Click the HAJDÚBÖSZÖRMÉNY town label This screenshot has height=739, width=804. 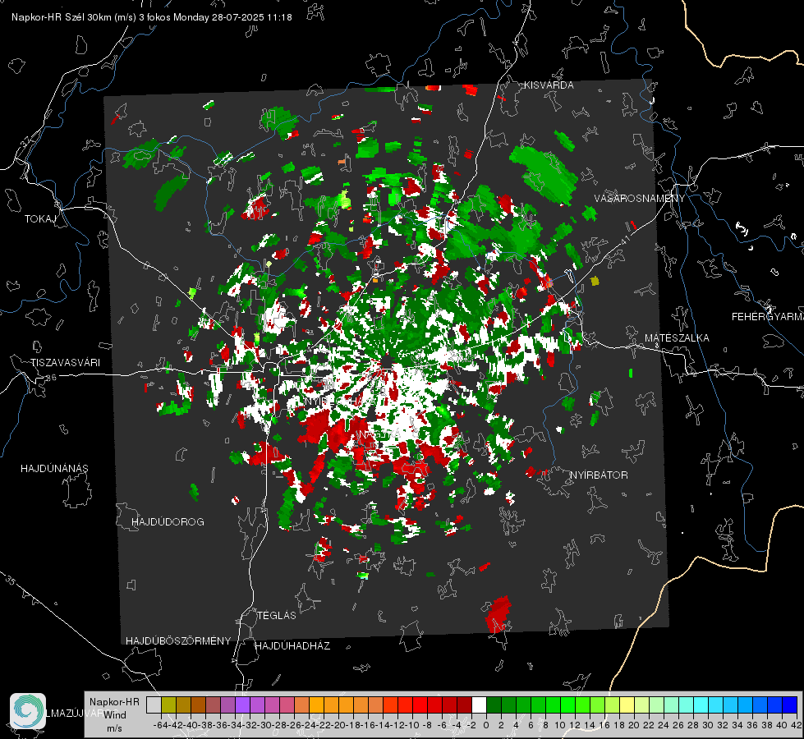pyautogui.click(x=178, y=641)
